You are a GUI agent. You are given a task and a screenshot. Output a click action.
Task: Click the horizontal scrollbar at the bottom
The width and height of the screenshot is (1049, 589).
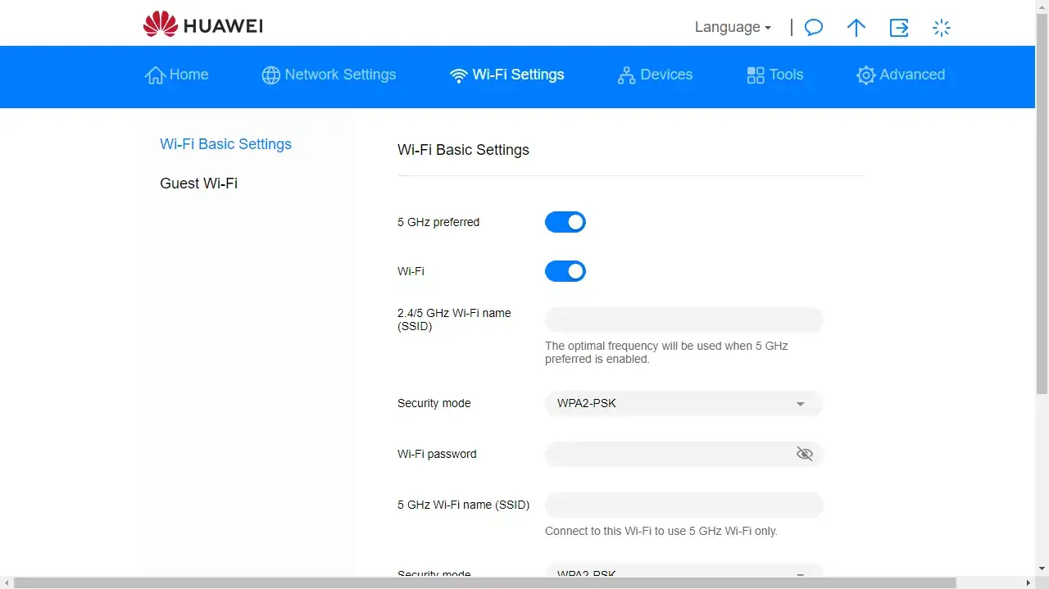pyautogui.click(x=485, y=582)
